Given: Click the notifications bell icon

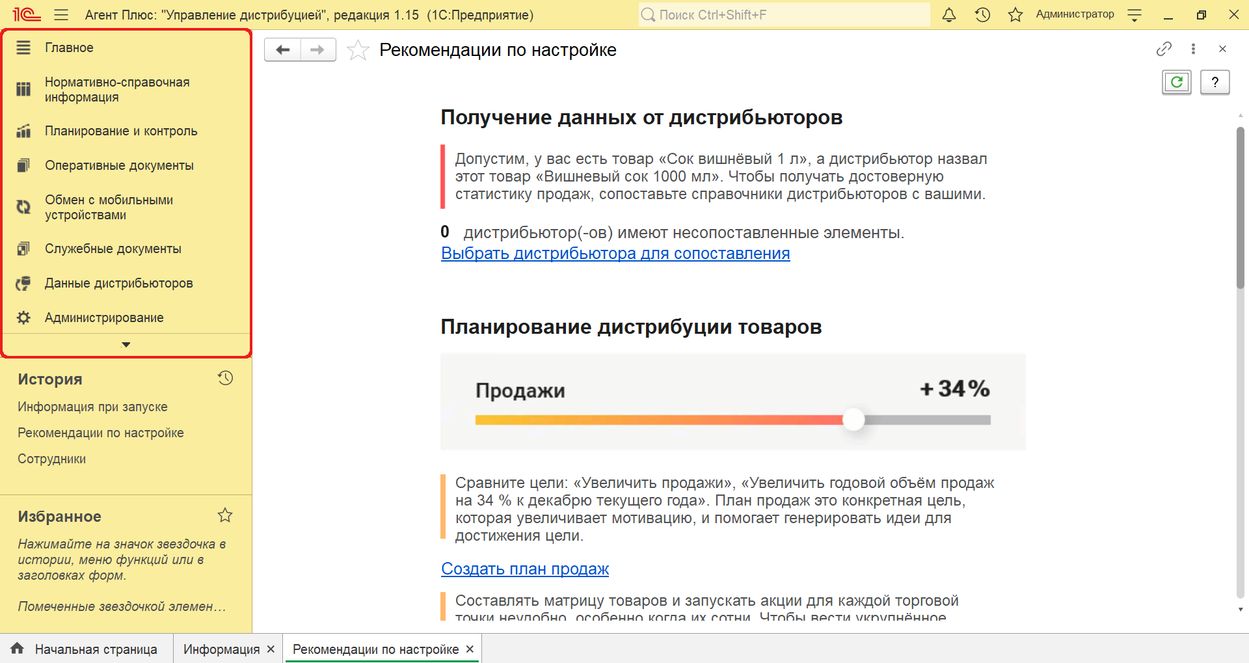Looking at the screenshot, I should point(949,15).
